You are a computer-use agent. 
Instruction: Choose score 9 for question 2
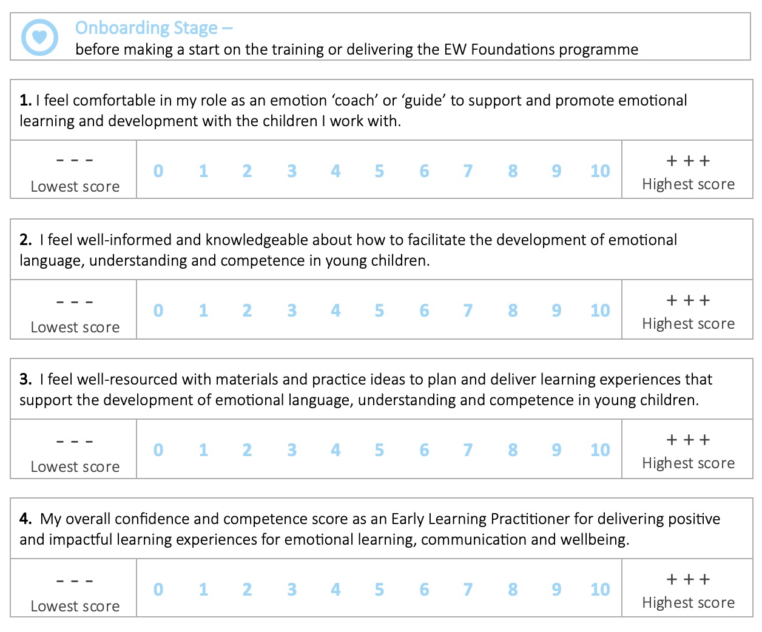click(556, 311)
